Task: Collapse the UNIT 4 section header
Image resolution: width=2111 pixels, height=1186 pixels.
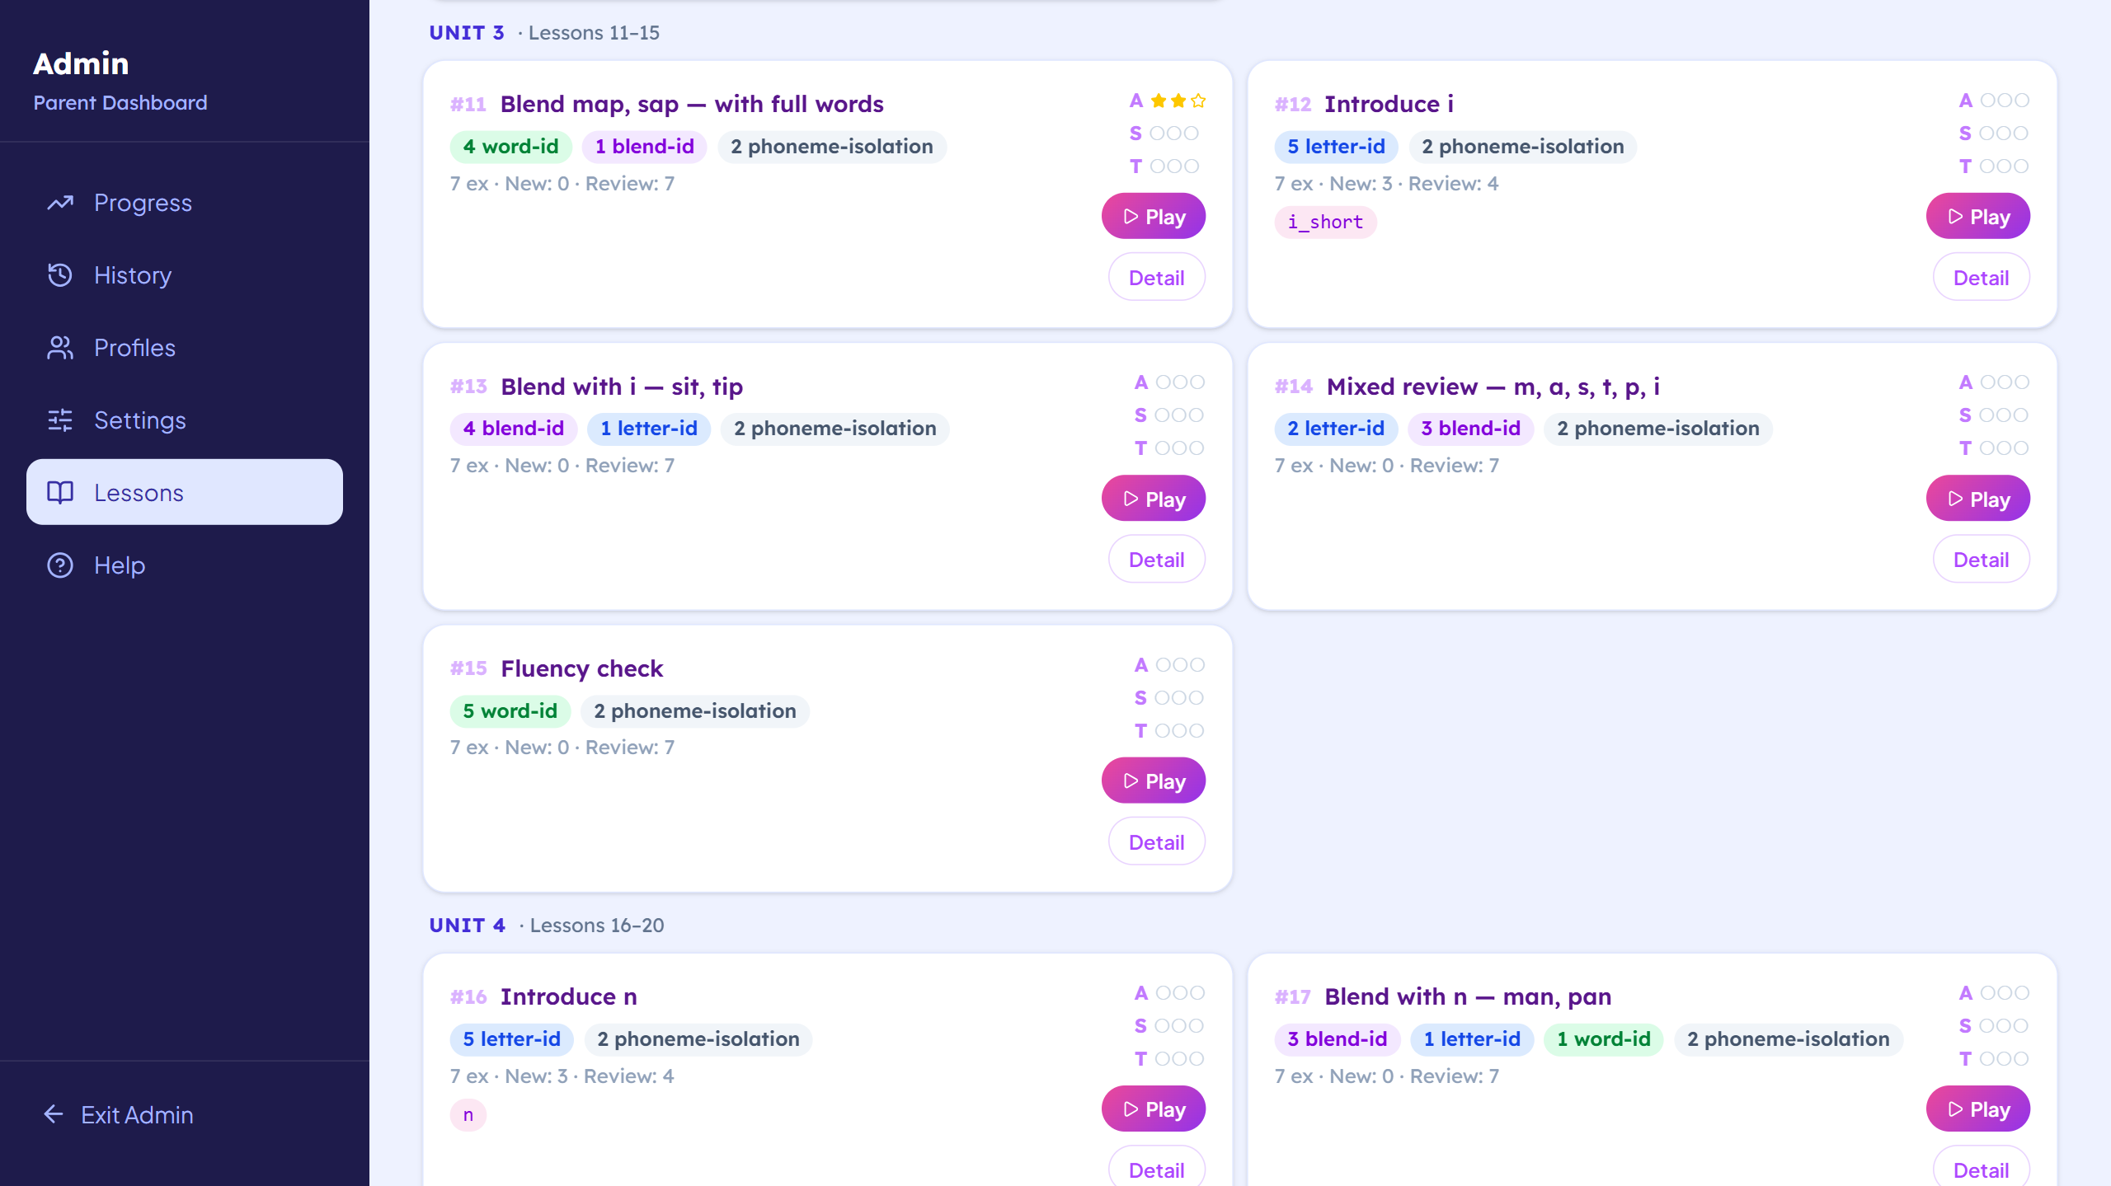Action: 467,925
